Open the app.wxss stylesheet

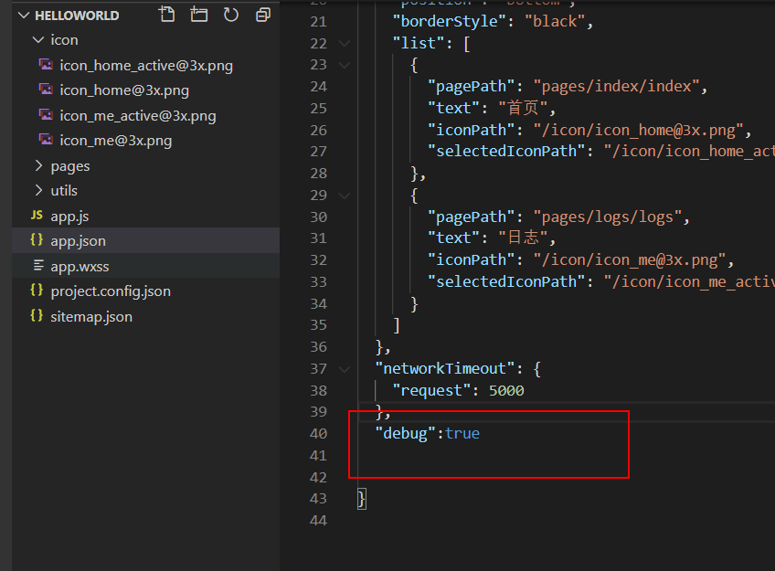click(x=80, y=266)
